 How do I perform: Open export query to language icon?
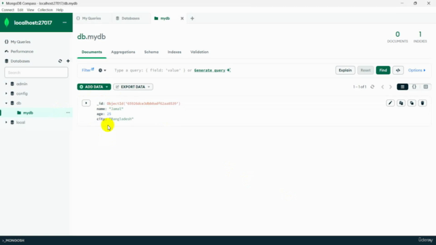[398, 70]
